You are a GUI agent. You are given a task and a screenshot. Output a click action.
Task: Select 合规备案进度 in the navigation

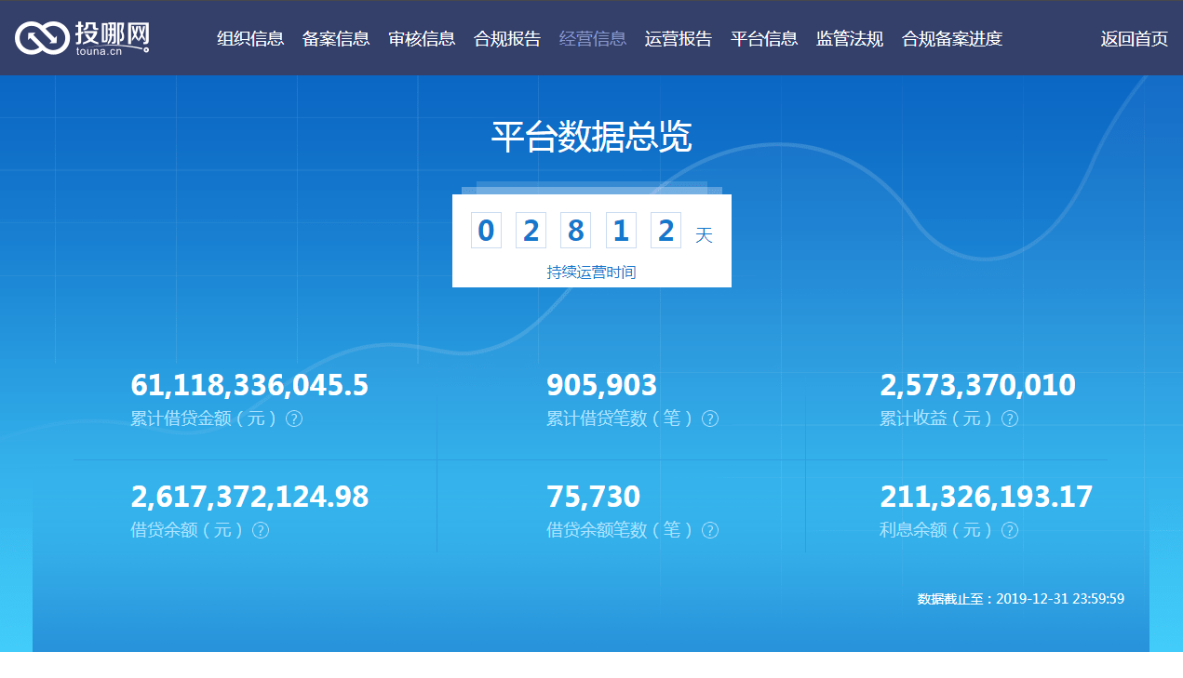tap(952, 38)
